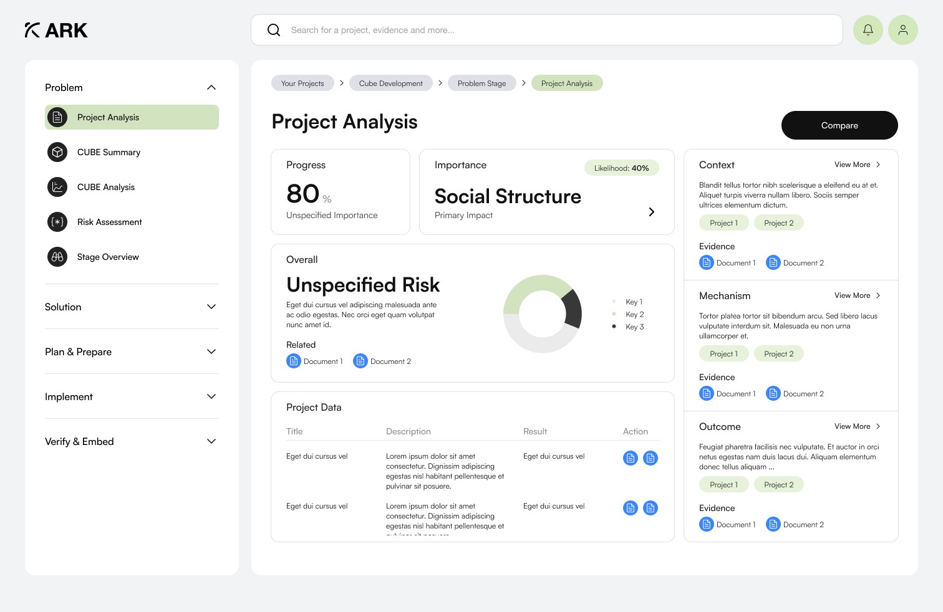The height and width of the screenshot is (612, 943).
Task: Select the Stage Overview binoculars icon
Action: pyautogui.click(x=57, y=257)
